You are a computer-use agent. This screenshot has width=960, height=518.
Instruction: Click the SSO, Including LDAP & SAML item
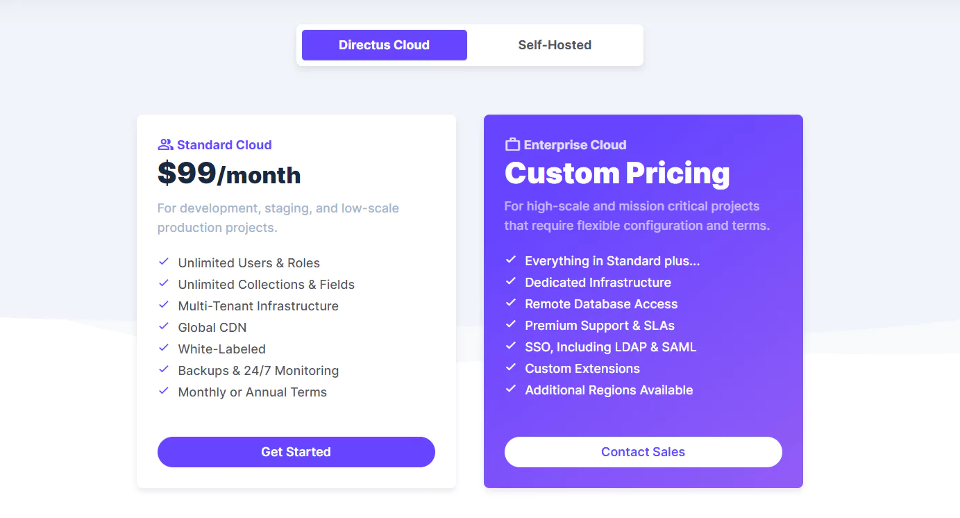tap(611, 347)
